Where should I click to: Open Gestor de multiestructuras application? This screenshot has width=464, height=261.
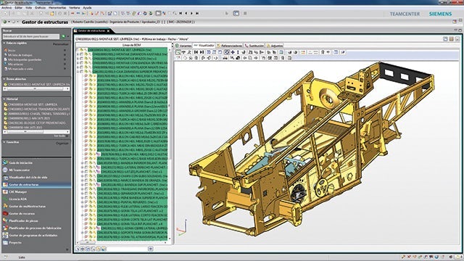27,206
